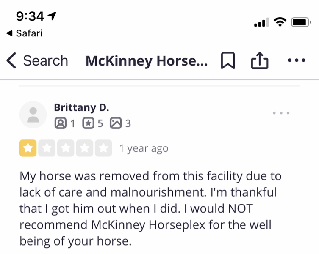
Task: Click the fifth gray rating star
Action: (103, 148)
